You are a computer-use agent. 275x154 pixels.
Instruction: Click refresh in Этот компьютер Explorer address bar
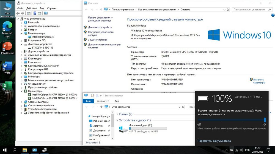[183, 107]
